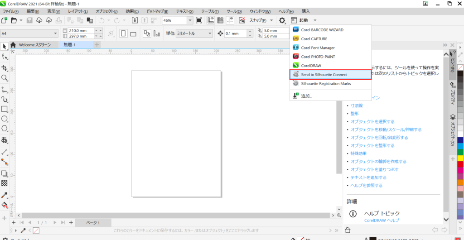Click the Open folder icon

point(14,20)
